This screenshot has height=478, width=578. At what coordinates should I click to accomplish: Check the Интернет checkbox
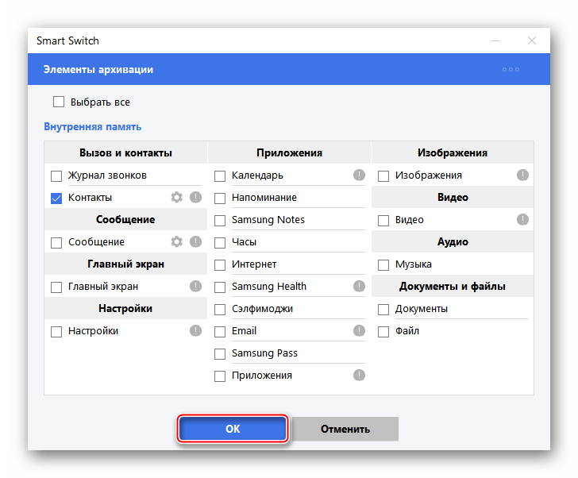click(x=220, y=265)
